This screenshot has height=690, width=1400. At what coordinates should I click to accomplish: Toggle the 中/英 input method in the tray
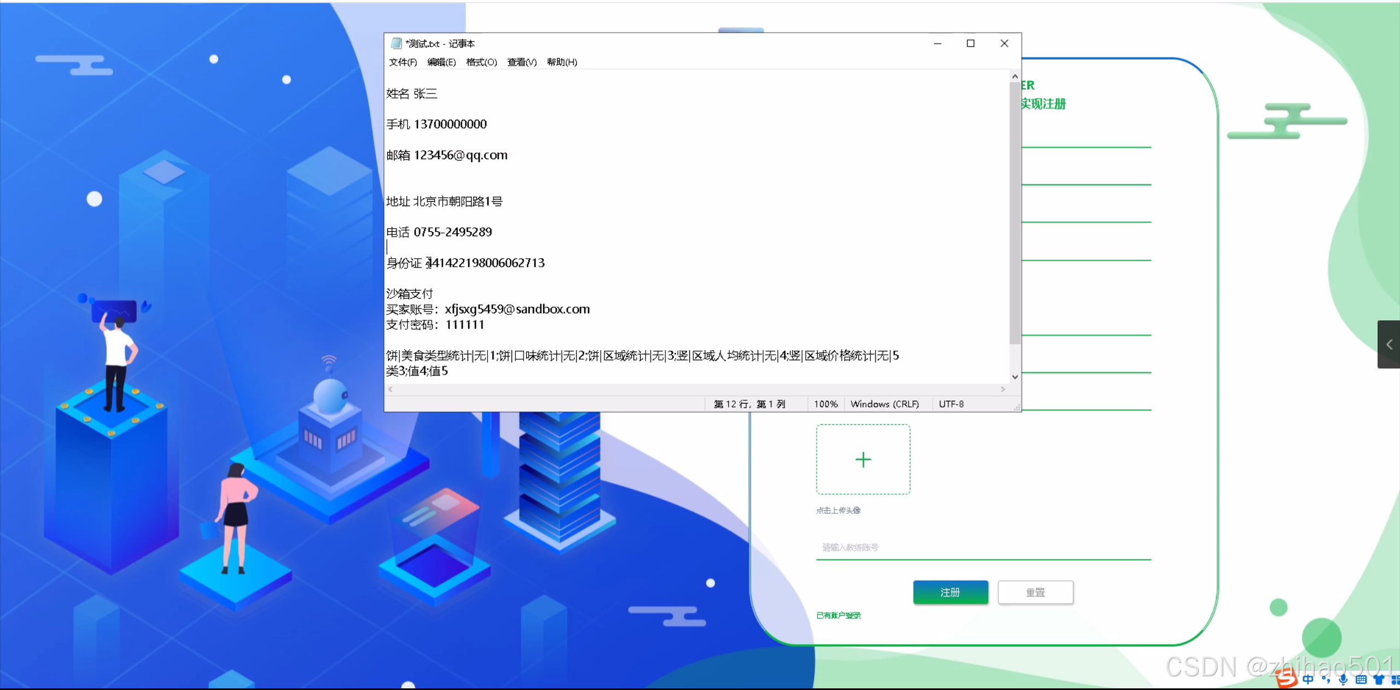pos(1308,680)
